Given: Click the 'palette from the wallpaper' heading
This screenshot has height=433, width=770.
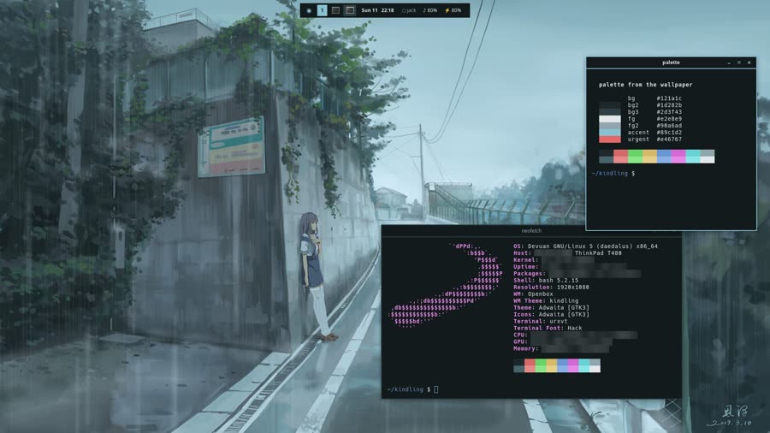Looking at the screenshot, I should pos(645,85).
